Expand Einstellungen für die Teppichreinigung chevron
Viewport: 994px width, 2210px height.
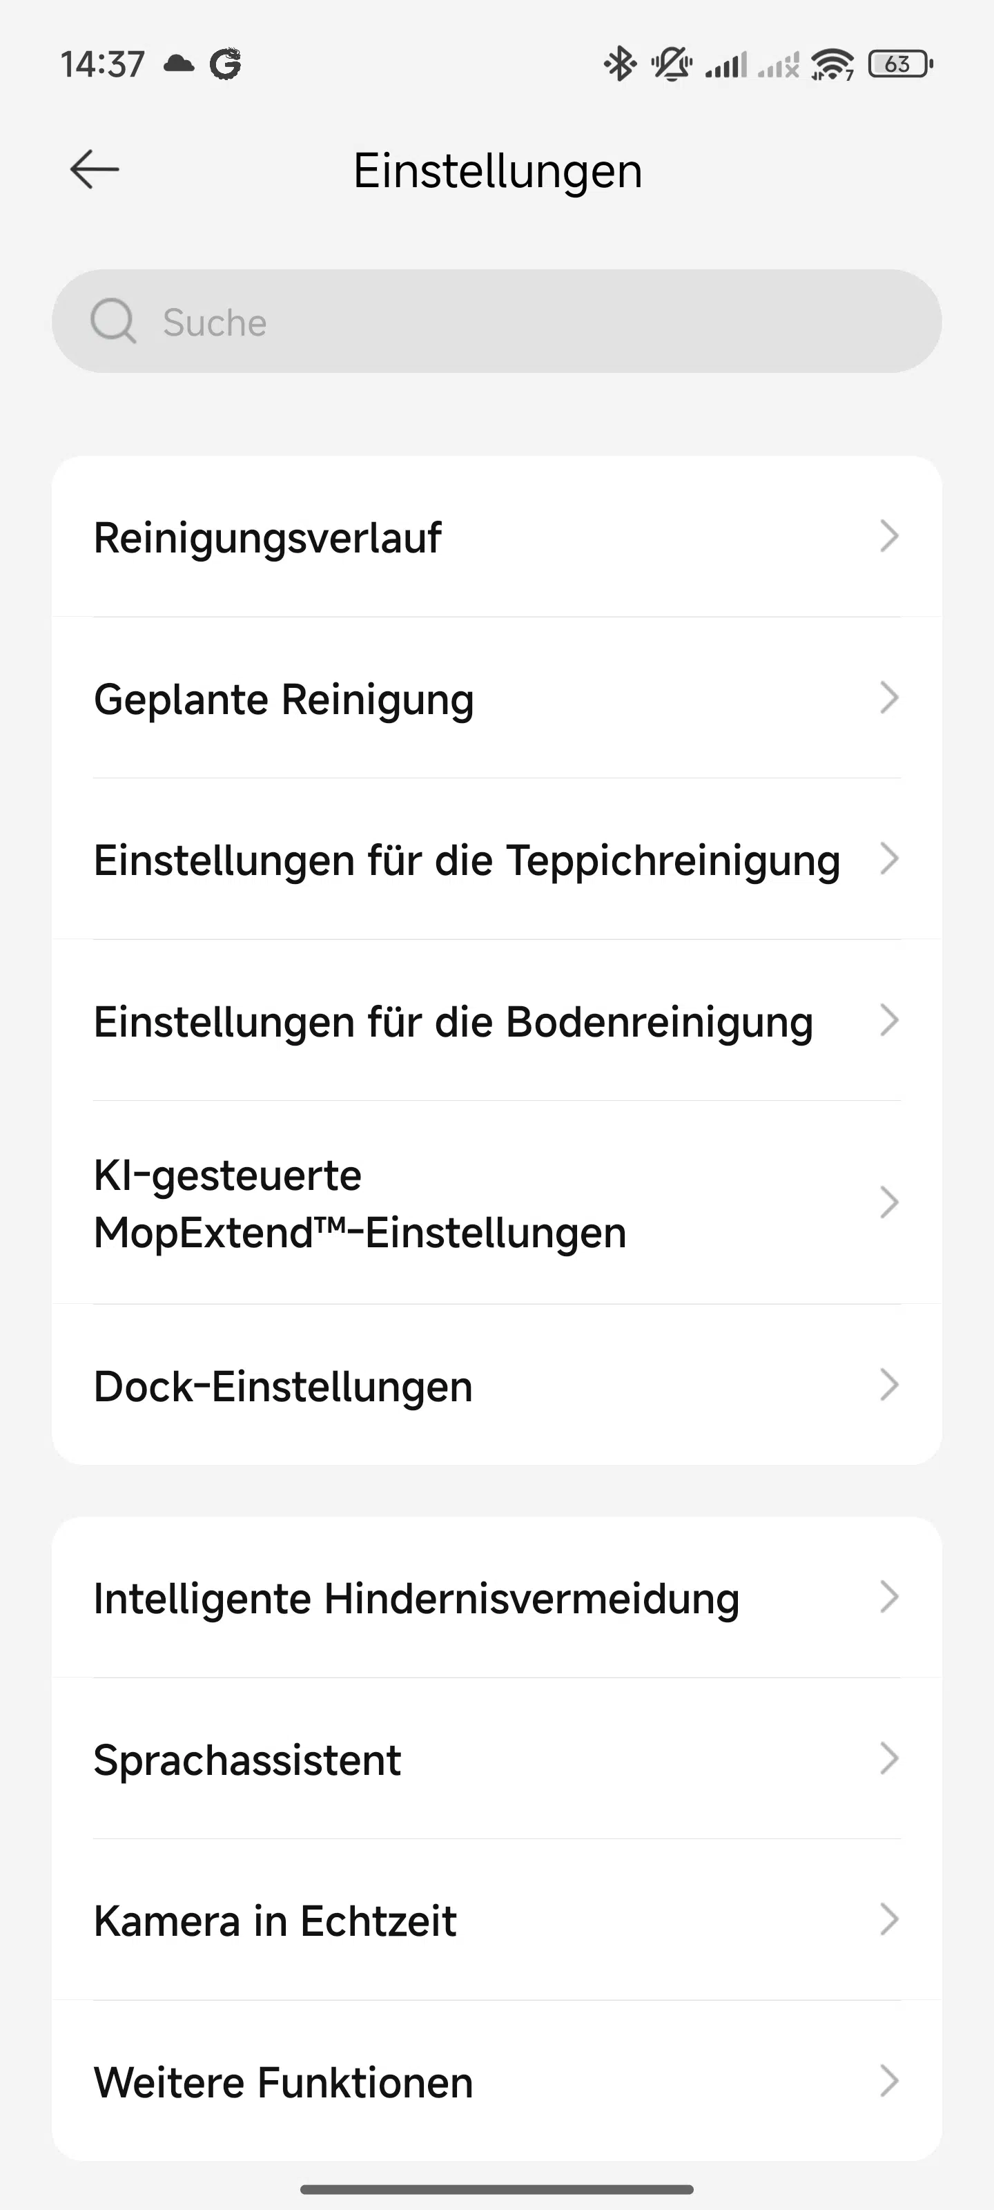tap(889, 858)
